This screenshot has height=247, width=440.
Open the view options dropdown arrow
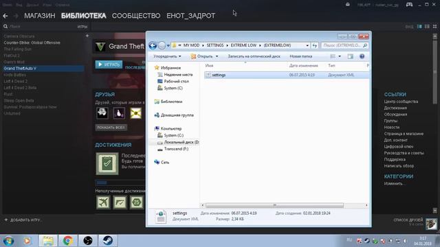tap(340, 56)
